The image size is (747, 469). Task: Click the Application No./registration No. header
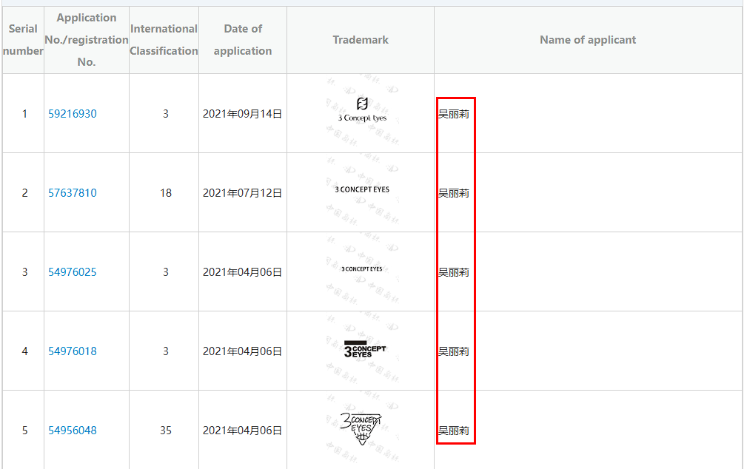(87, 40)
